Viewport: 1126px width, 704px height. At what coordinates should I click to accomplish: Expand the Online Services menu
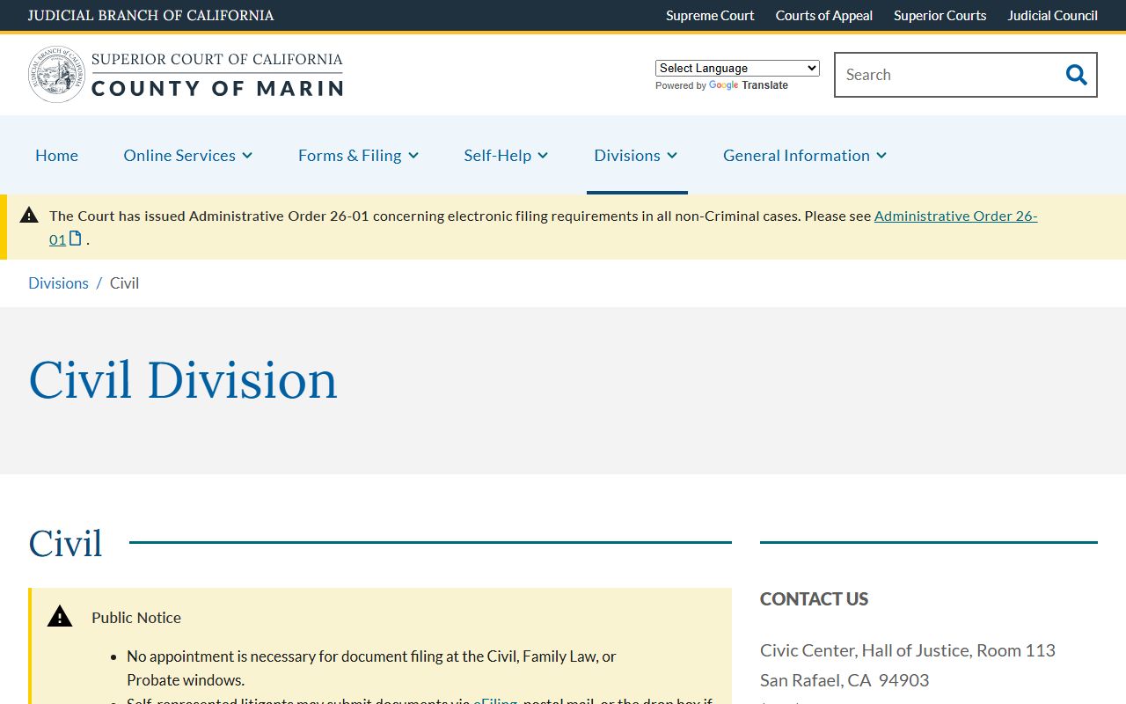(188, 155)
